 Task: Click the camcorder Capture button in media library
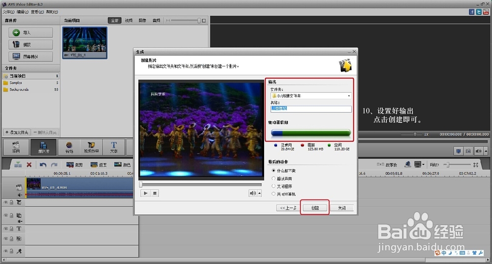click(31, 45)
